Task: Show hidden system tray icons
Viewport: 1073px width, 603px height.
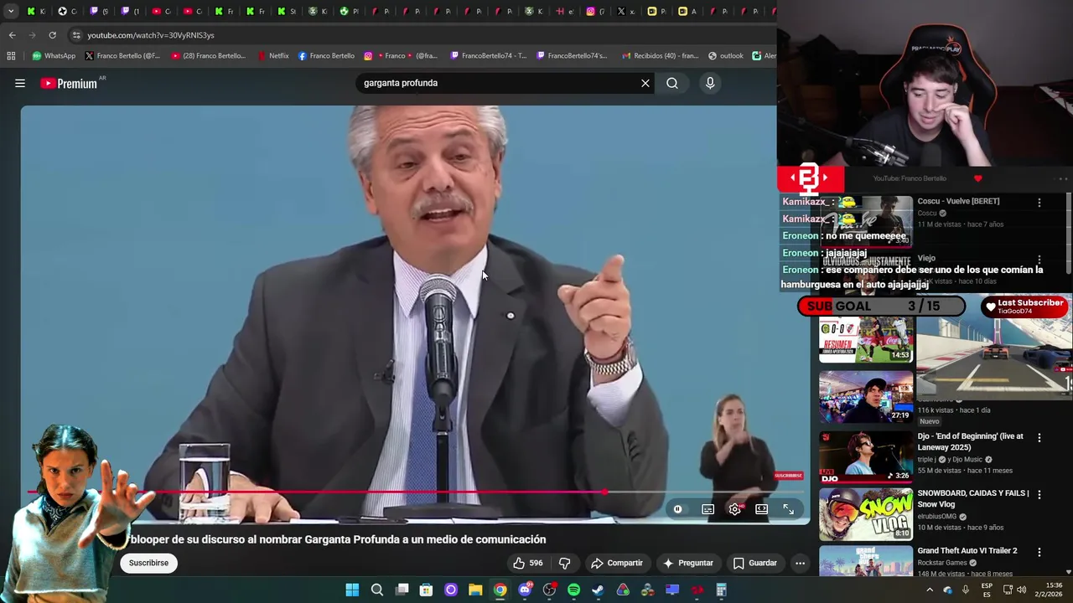Action: coord(929,590)
